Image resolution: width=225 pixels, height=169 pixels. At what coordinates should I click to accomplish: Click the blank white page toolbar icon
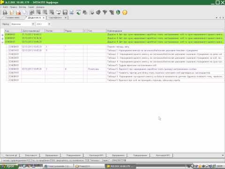pyautogui.click(x=25, y=12)
